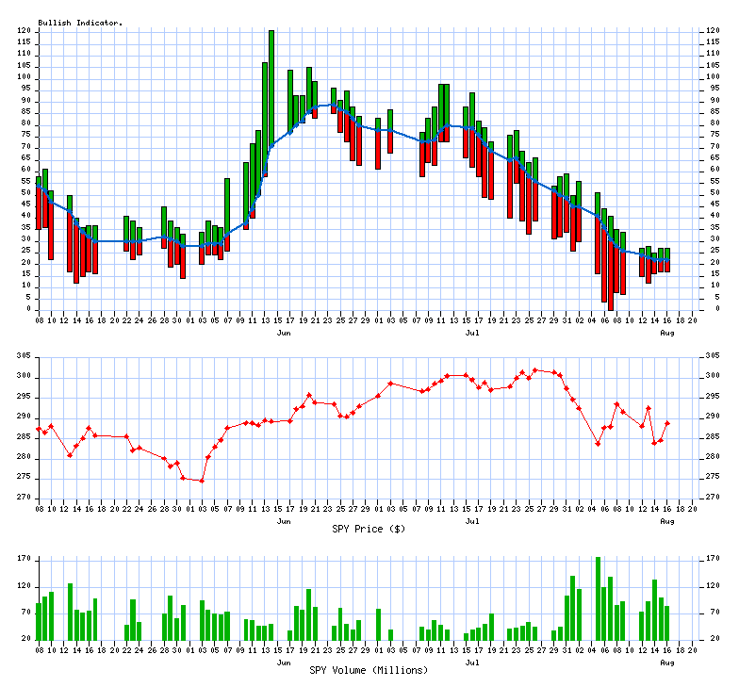Click the right end of the blue average line

click(x=667, y=259)
